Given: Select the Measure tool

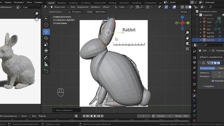Looking at the screenshot, I should tap(46, 64).
